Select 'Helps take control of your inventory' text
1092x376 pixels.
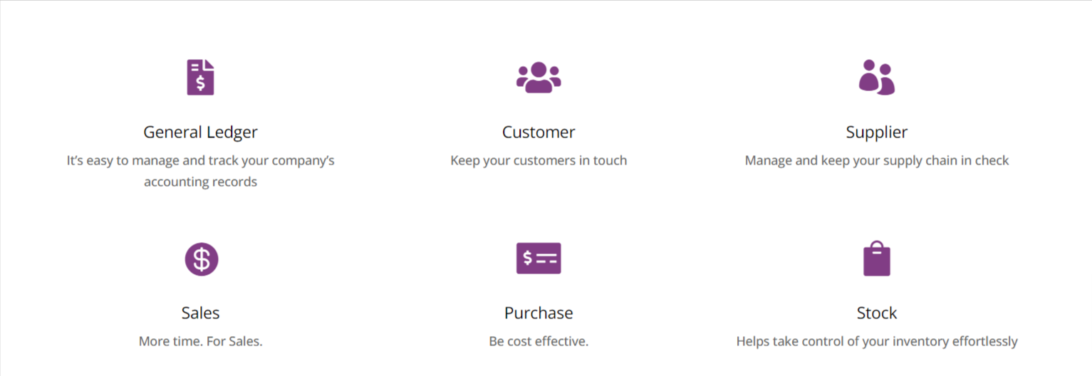(877, 342)
